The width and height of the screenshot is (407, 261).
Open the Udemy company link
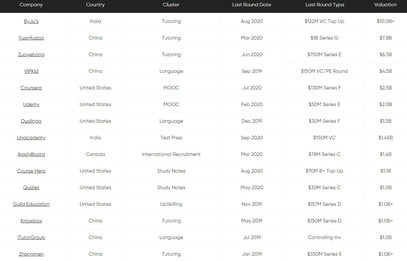(x=31, y=104)
